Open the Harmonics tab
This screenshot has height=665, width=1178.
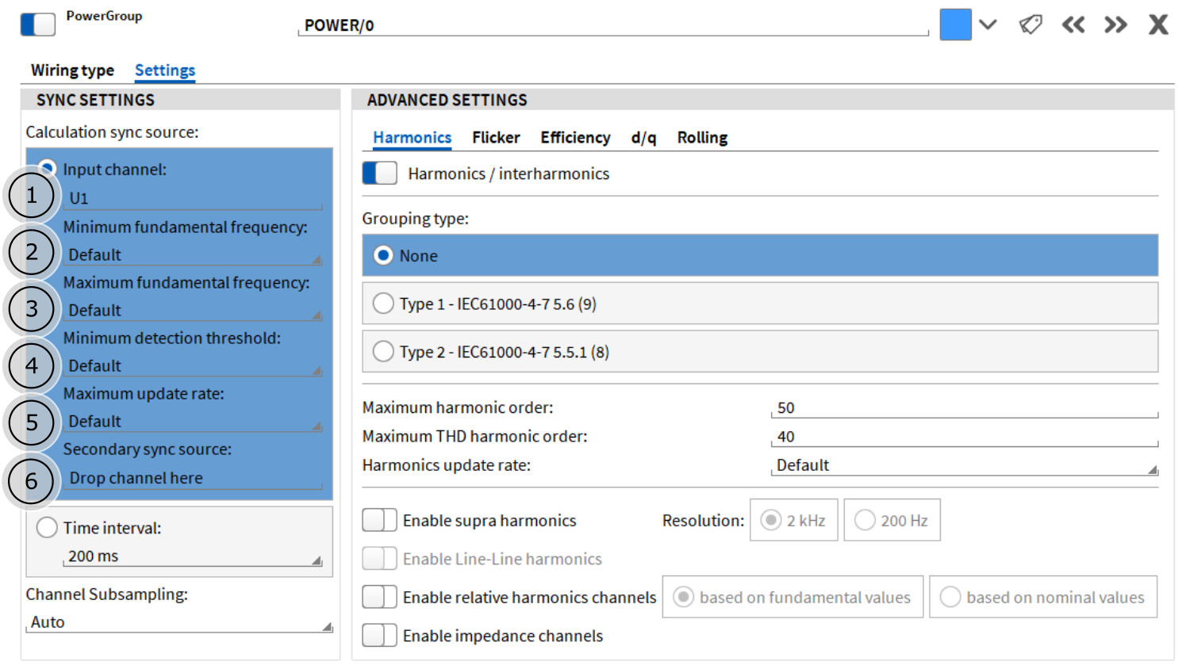coord(412,137)
